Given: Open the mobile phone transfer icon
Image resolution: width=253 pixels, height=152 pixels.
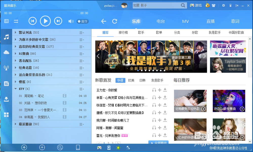Looking at the screenshot, I should 78,147.
